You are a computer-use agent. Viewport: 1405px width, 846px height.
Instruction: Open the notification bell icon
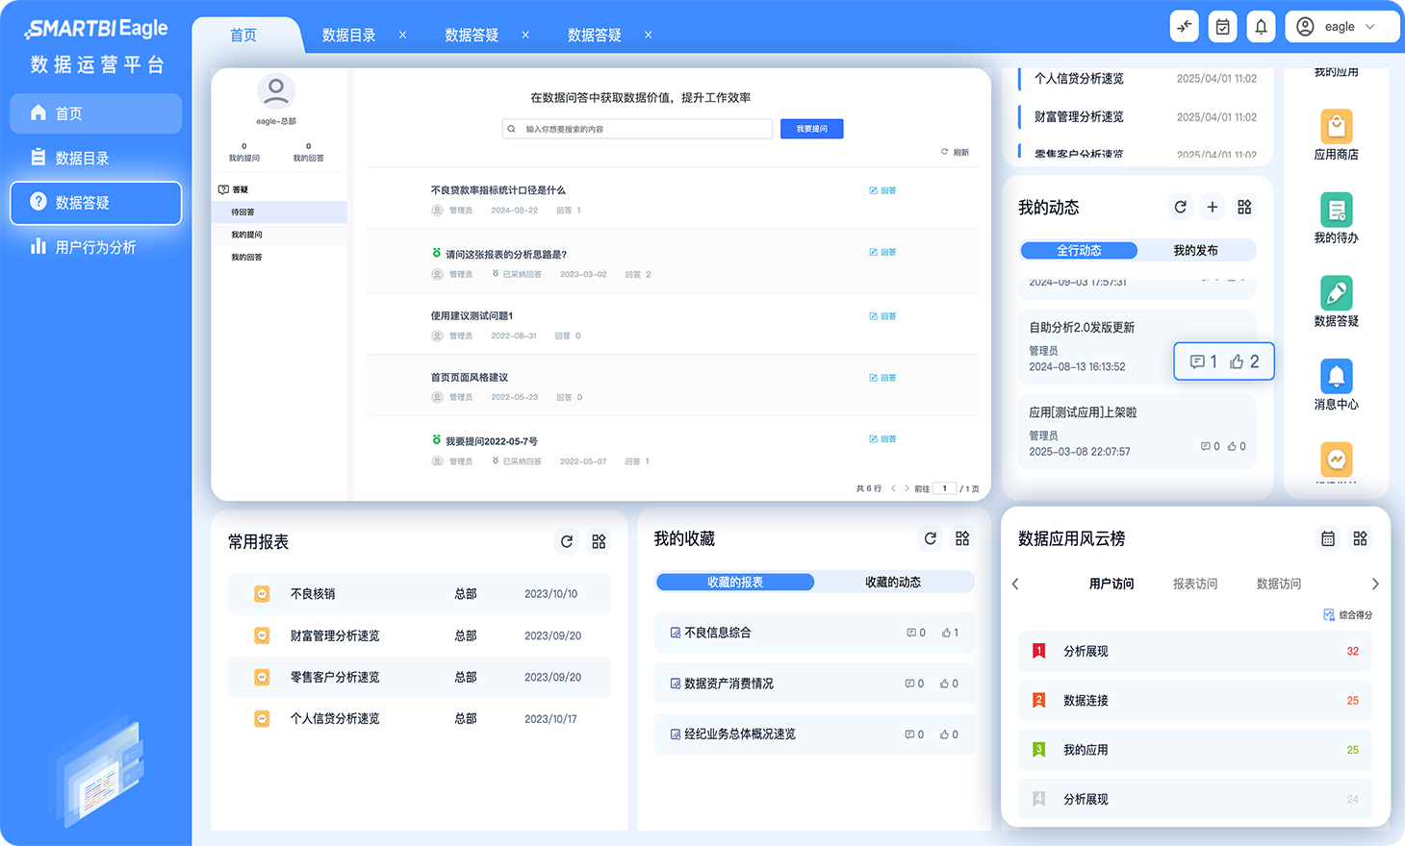(1261, 27)
